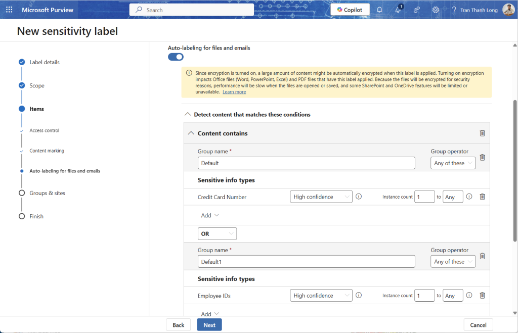Image resolution: width=518 pixels, height=333 pixels.
Task: Open the notifications bell icon
Action: (x=379, y=10)
